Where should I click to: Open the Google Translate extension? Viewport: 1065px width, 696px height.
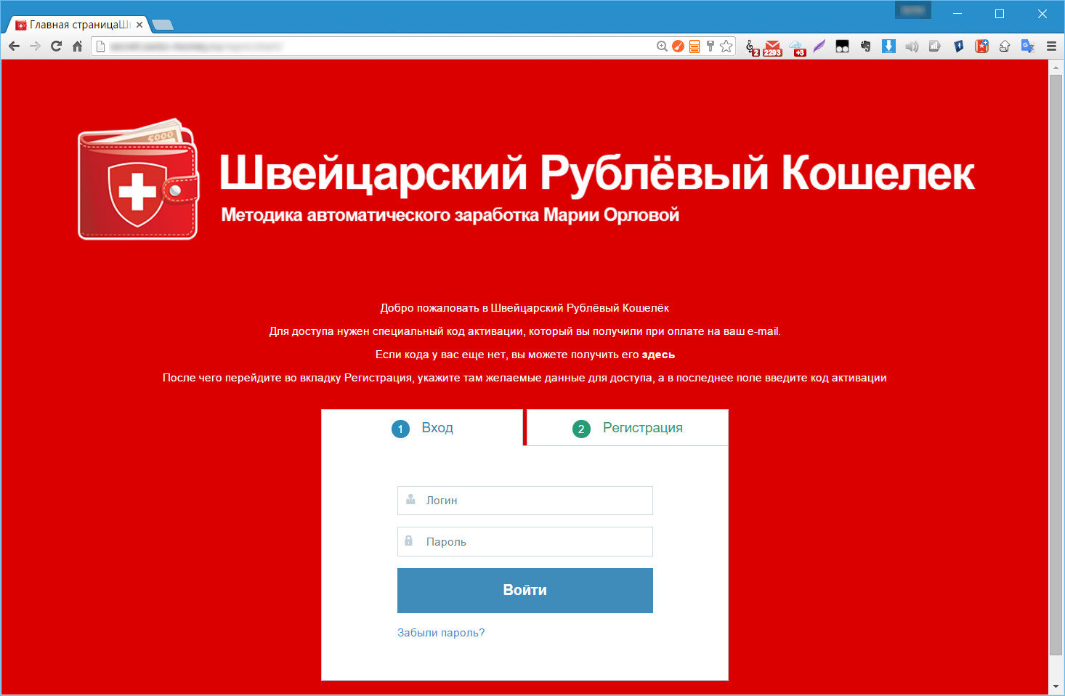(1027, 46)
